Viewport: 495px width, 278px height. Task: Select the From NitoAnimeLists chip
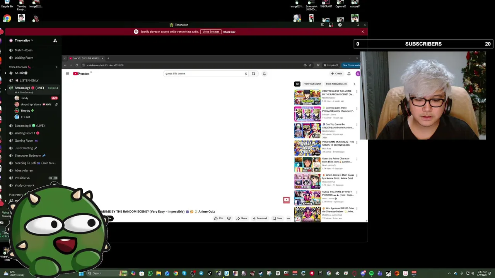(336, 84)
